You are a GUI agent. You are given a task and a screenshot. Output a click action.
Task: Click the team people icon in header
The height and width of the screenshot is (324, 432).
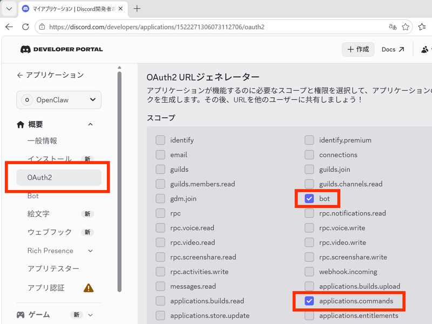tap(425, 49)
